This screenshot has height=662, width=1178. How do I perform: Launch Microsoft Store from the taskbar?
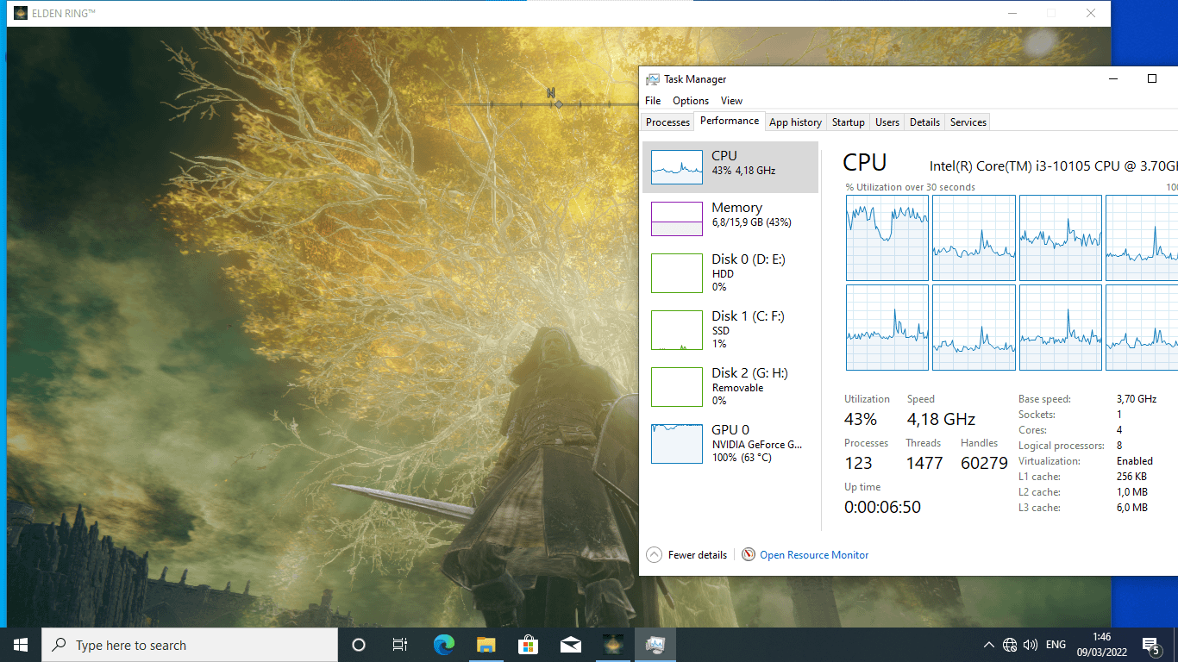[528, 645]
